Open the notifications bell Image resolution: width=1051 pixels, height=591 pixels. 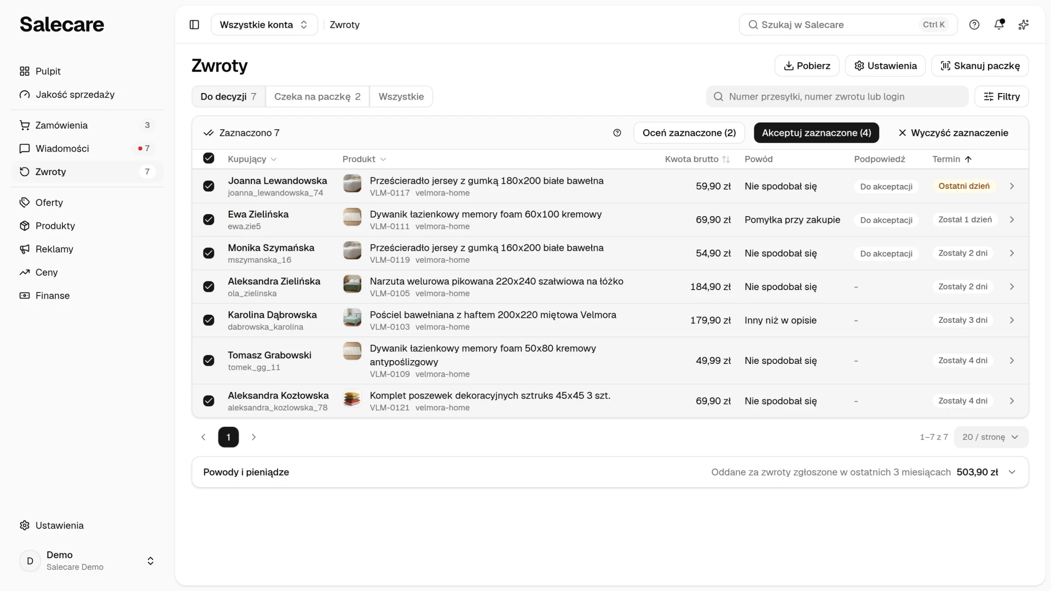pyautogui.click(x=999, y=25)
